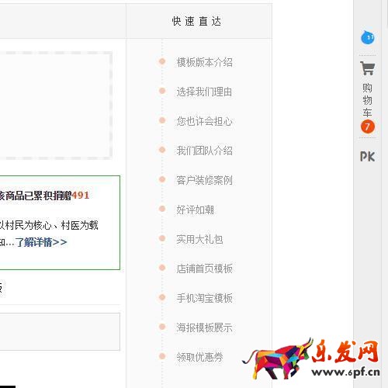Click bullet dot beside 模板版本介绍
The image size is (388, 388).
pyautogui.click(x=162, y=61)
